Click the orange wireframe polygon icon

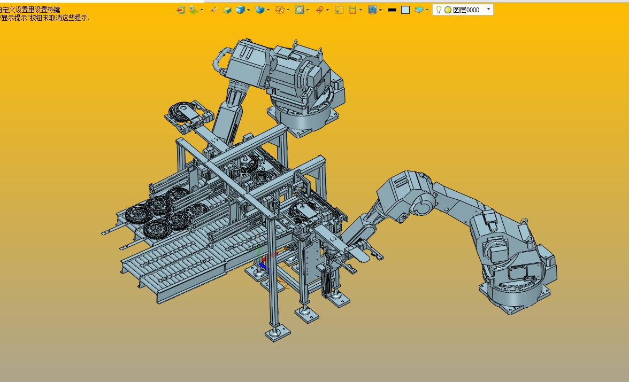[x=280, y=10]
